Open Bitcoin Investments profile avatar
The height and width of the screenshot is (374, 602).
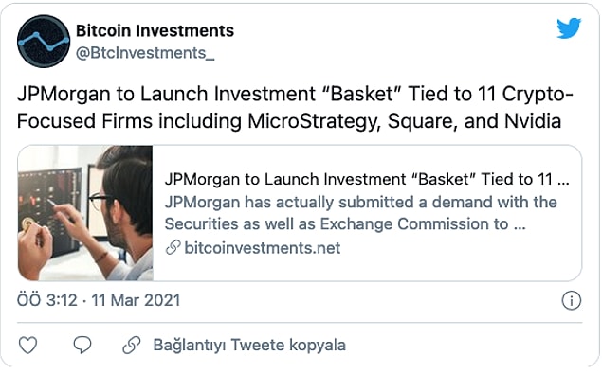(x=44, y=41)
